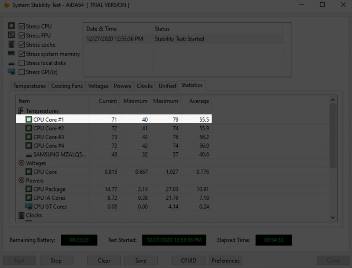Uncheck the Stress FPU checkbox
The image size is (352, 268).
point(22,36)
